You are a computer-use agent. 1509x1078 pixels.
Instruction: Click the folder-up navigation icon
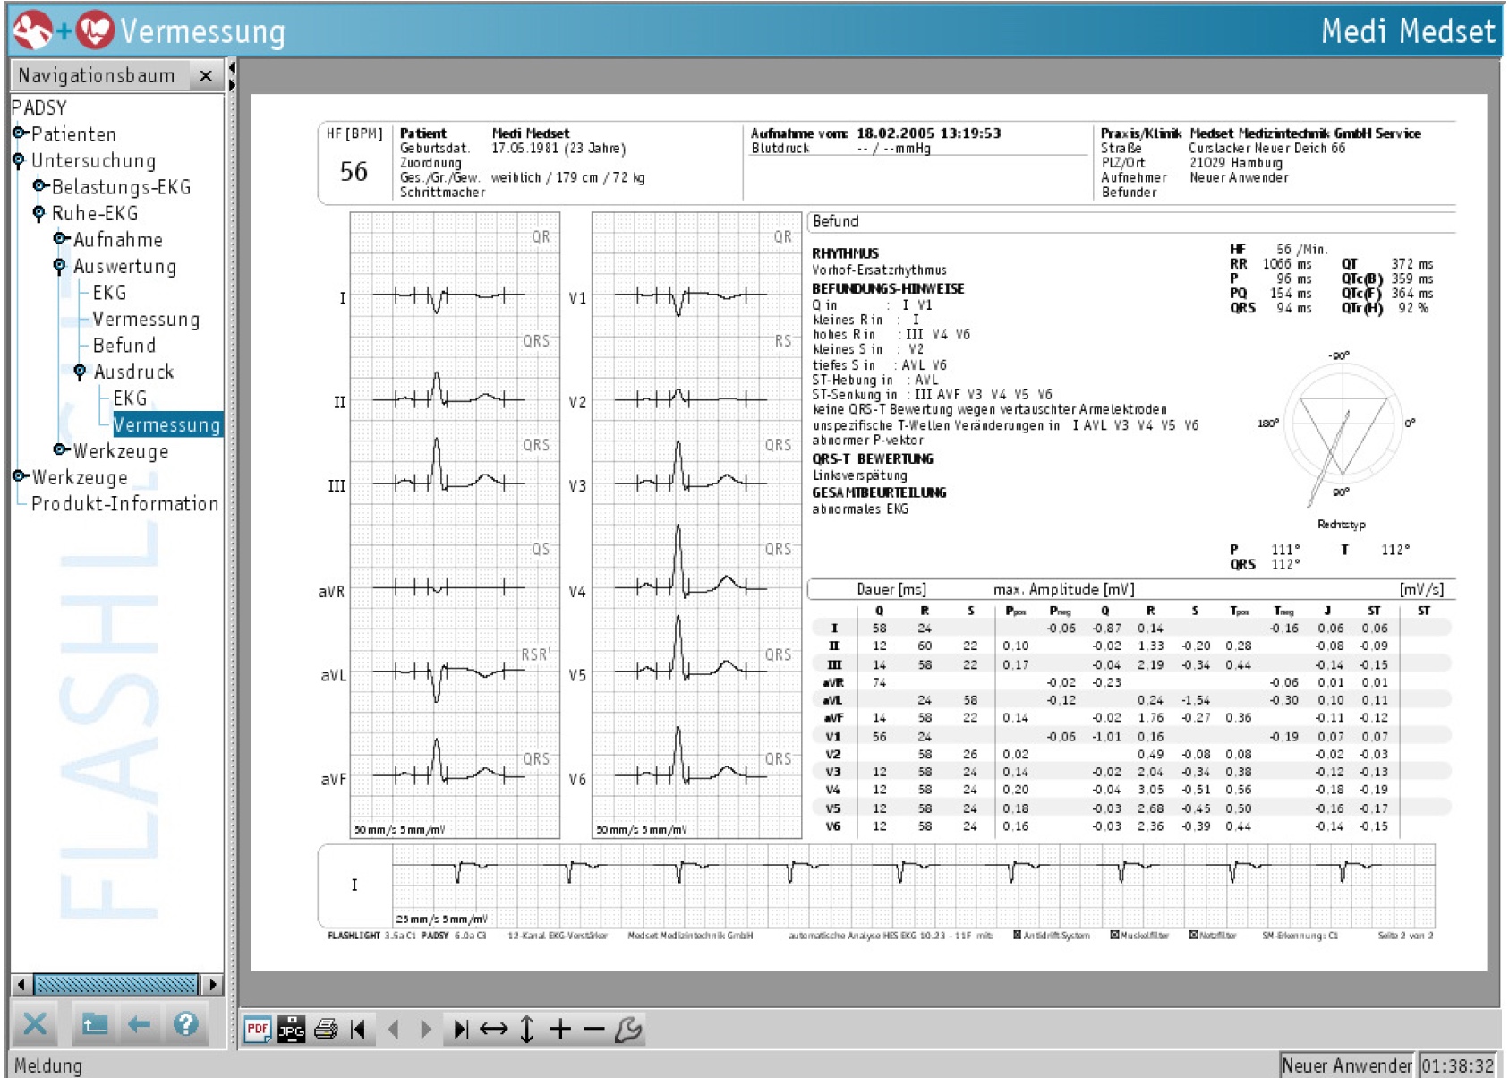coord(94,1023)
